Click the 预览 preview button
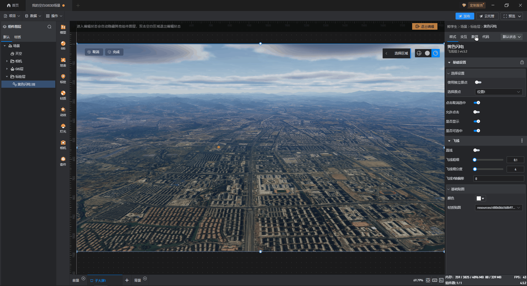This screenshot has width=527, height=286. [511, 16]
